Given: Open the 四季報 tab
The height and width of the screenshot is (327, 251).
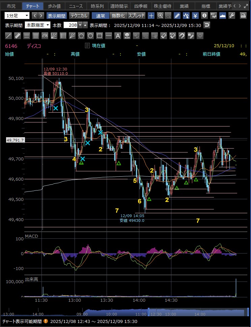Looking at the screenshot, I should (x=141, y=6).
